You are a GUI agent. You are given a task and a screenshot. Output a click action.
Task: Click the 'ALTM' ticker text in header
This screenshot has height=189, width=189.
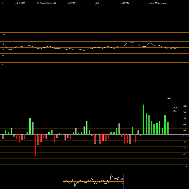coord(125,3)
